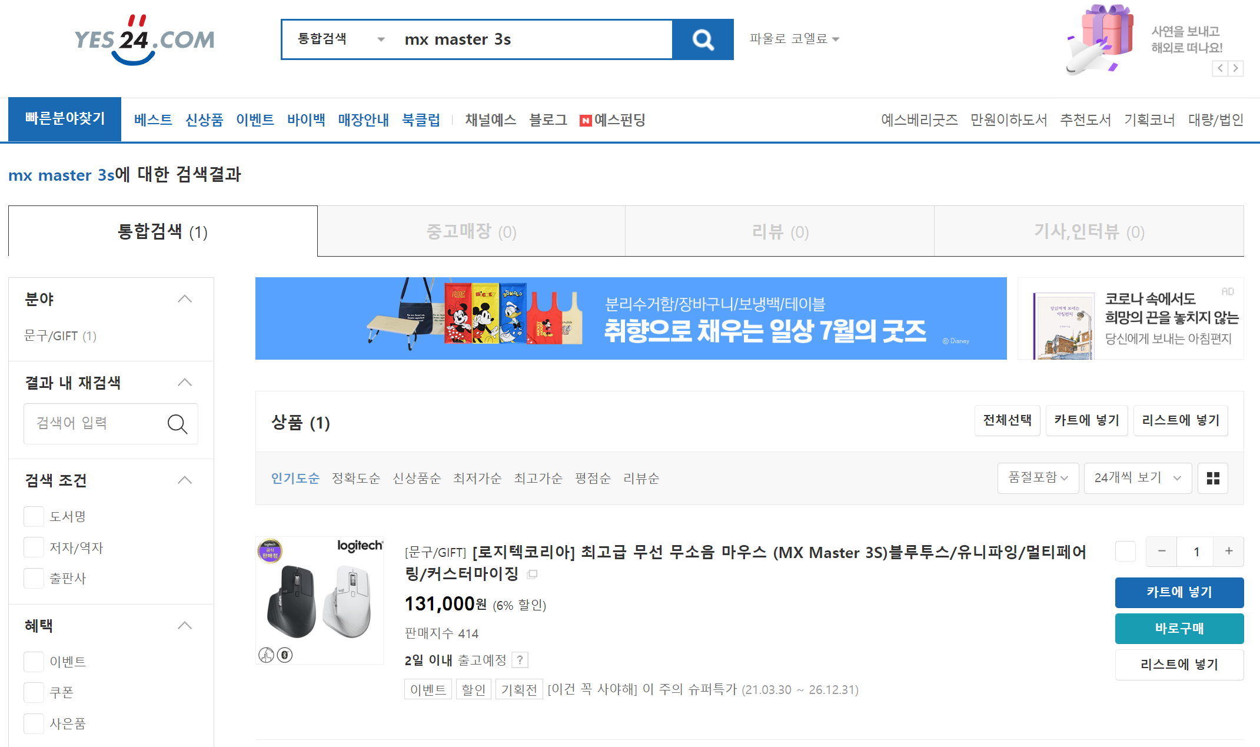Expand the 24개씩 보기 dropdown
The height and width of the screenshot is (747, 1260).
(x=1137, y=478)
